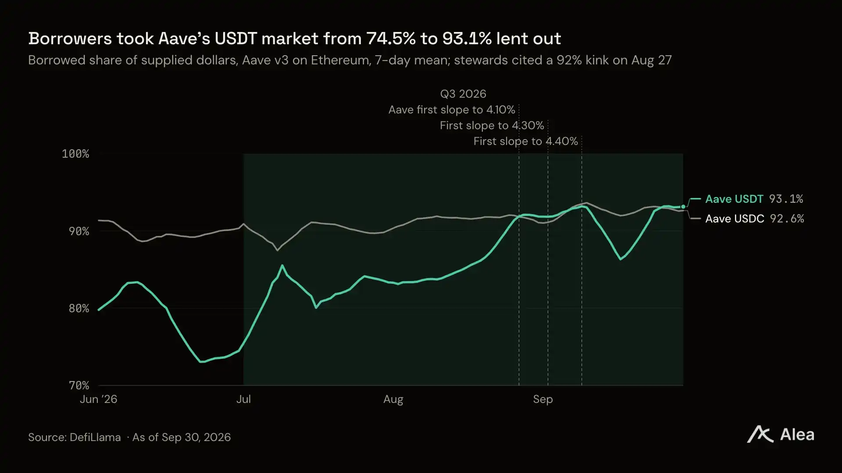Click the As of Sep 30, 2026 note

coord(182,437)
